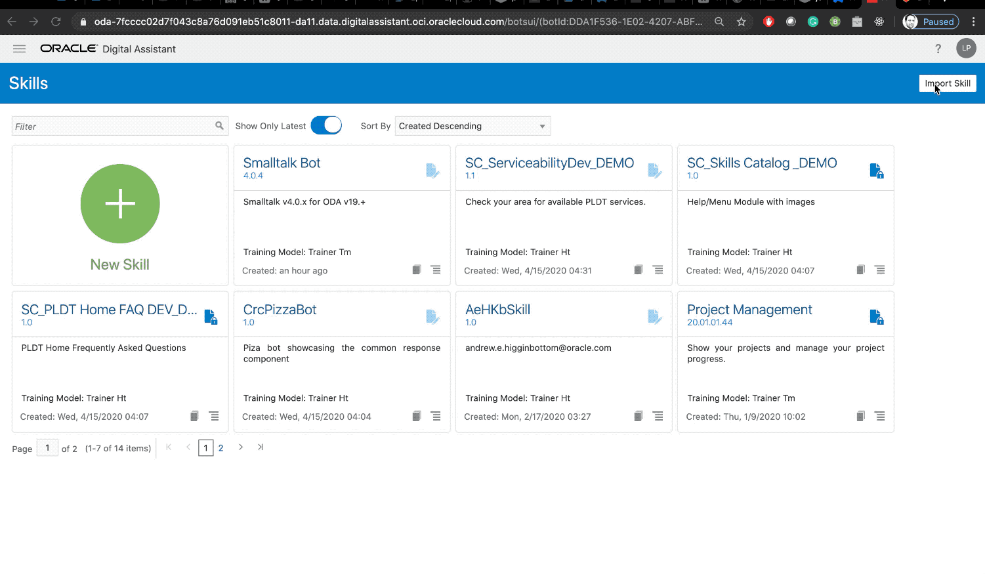Click the SC_PLDT Home FAQ locked document icon
Image resolution: width=985 pixels, height=574 pixels.
(211, 317)
